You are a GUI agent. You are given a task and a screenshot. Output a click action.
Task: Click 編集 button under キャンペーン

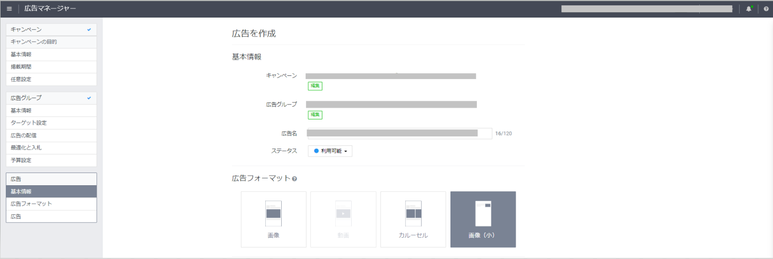315,86
